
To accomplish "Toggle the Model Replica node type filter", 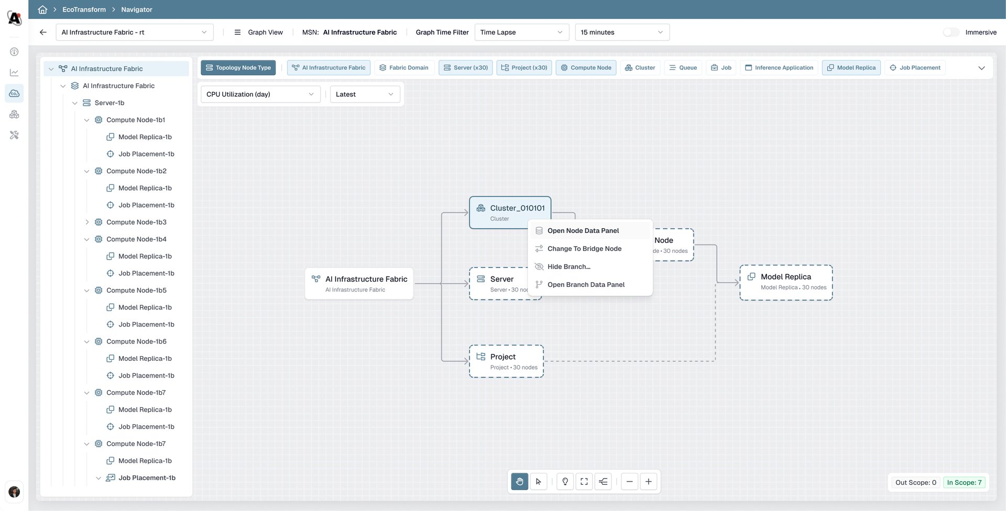I will click(851, 68).
